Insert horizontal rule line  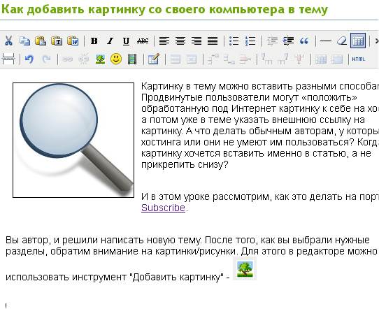[x=326, y=41]
